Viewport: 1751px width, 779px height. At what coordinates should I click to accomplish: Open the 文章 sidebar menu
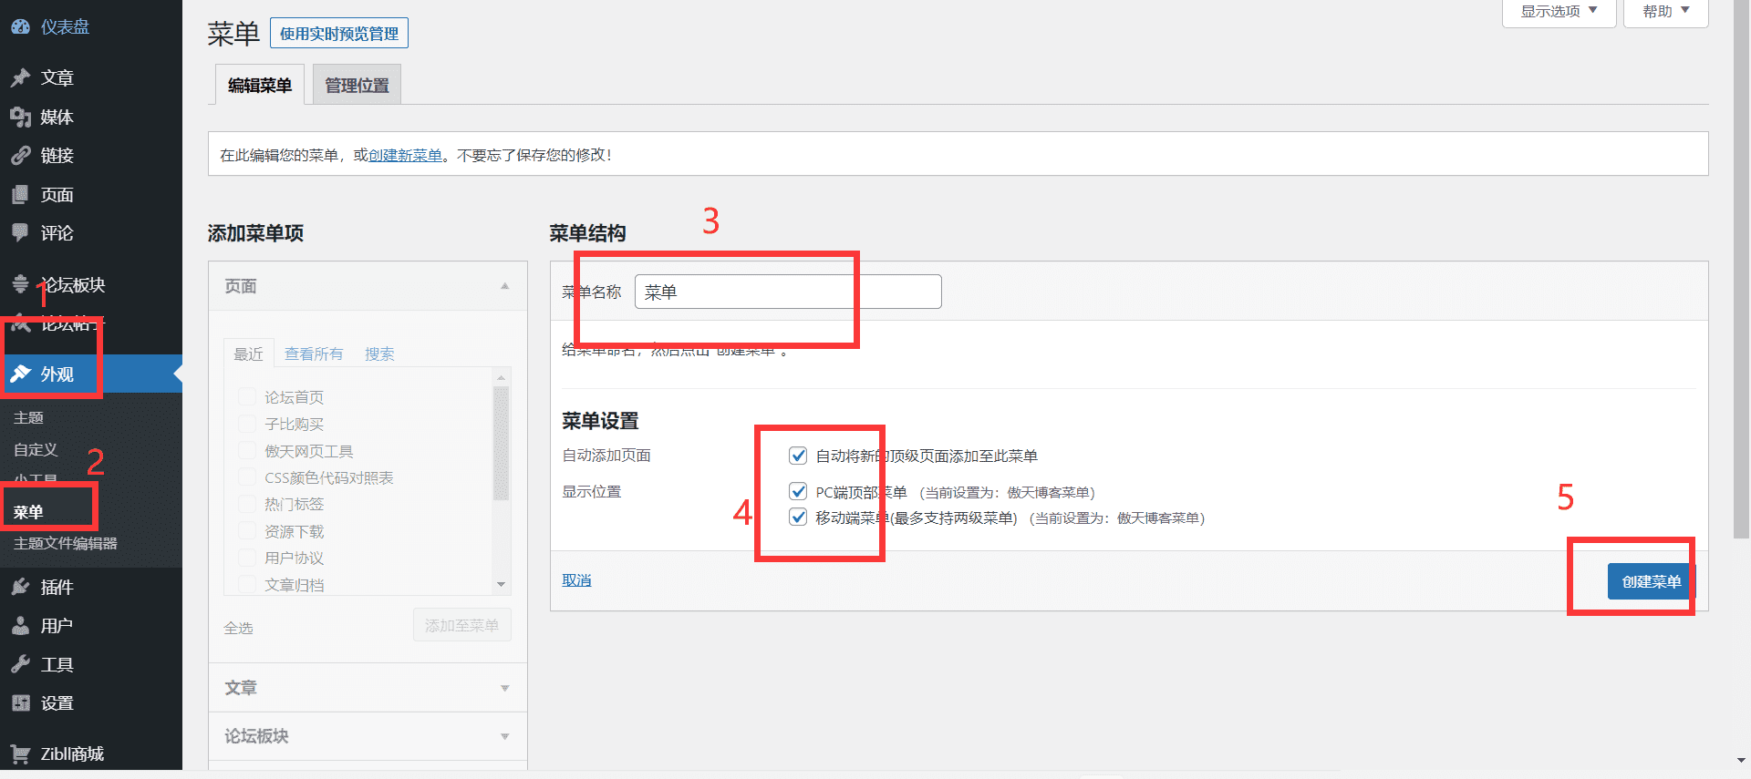click(57, 78)
